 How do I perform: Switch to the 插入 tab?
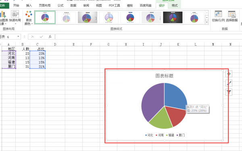[x=29, y=6]
